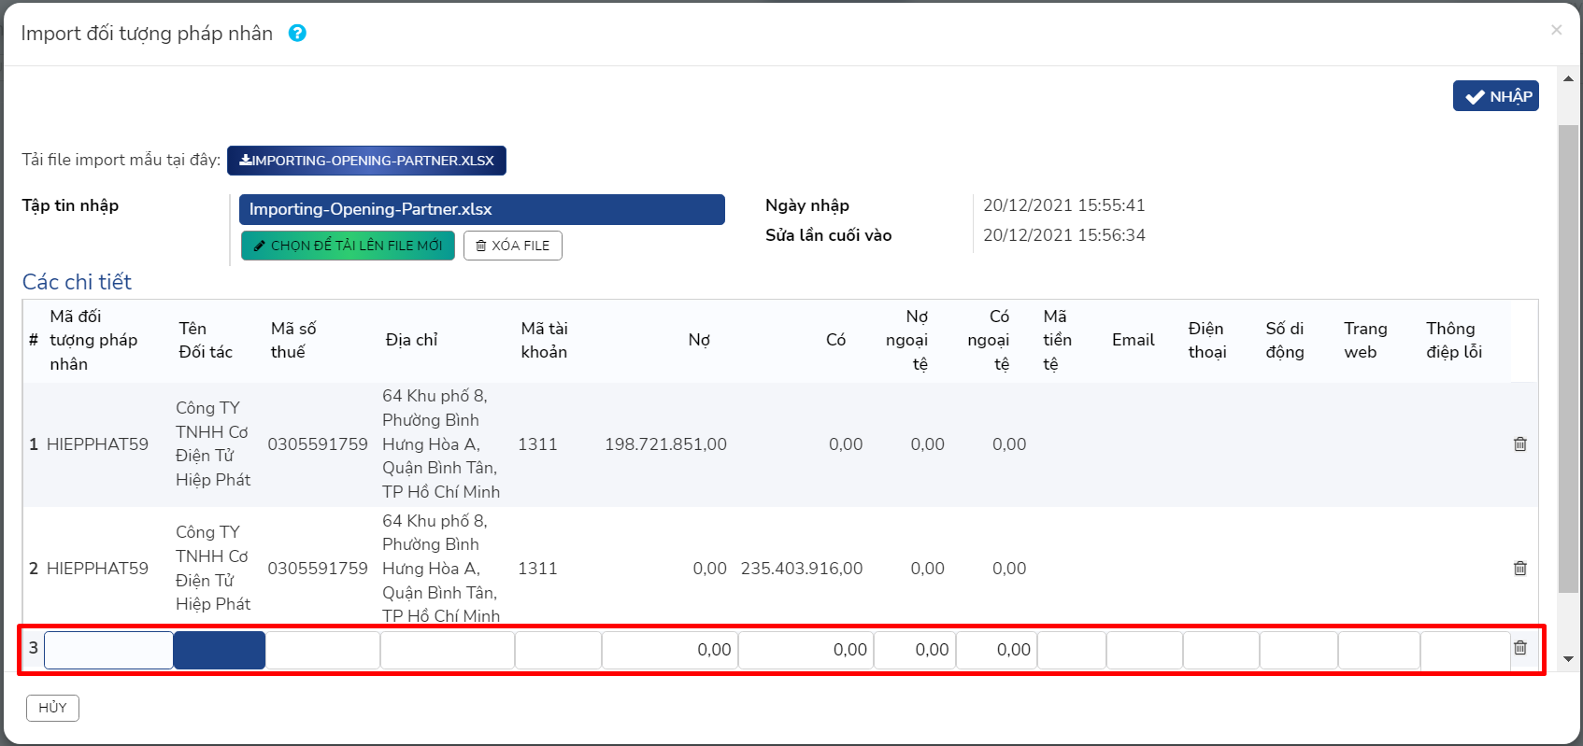Focus row 3 Số di động input

pos(1299,650)
